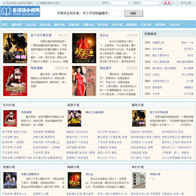The width and height of the screenshot is (196, 196).
Task: Open small cover in 武侠小说 section
Action: pyautogui.click(x=75, y=118)
